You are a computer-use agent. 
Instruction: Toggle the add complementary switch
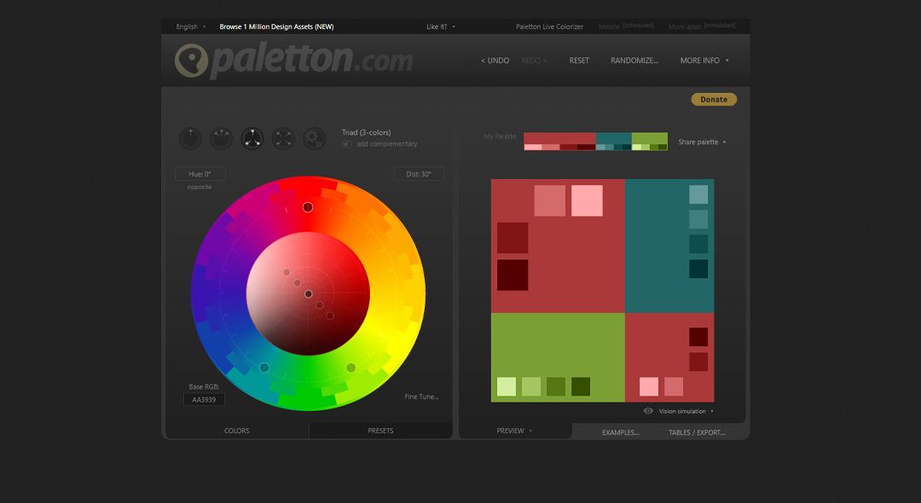tap(346, 144)
